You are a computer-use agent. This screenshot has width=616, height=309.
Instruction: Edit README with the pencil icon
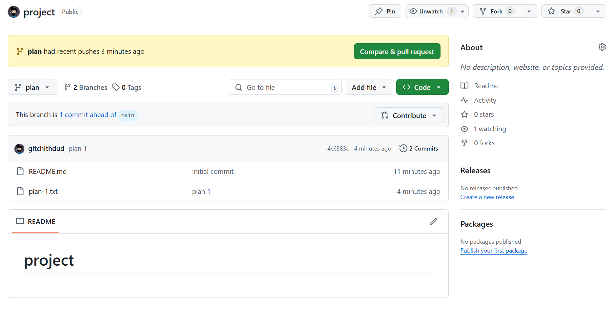434,221
